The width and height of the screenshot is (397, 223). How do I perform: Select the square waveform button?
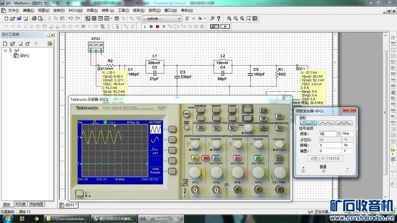coord(344,123)
